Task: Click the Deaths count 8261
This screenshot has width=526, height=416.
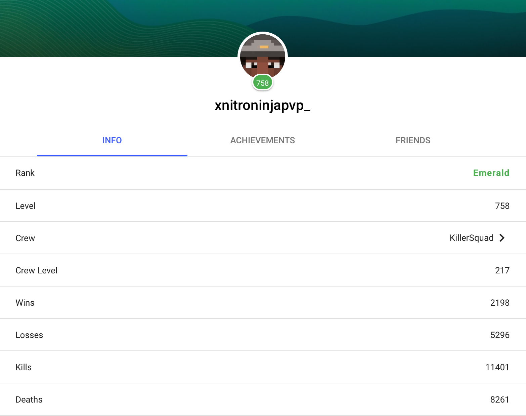Action: pyautogui.click(x=500, y=400)
